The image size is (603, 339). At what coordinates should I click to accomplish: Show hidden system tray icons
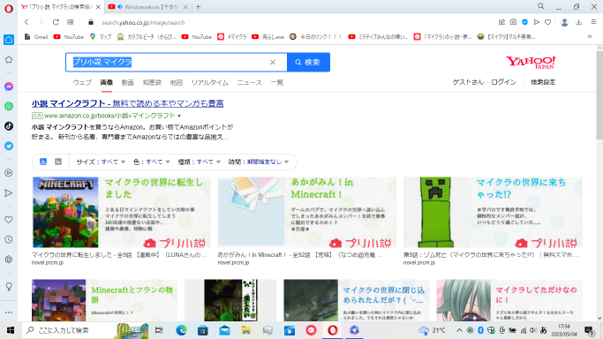click(x=459, y=330)
